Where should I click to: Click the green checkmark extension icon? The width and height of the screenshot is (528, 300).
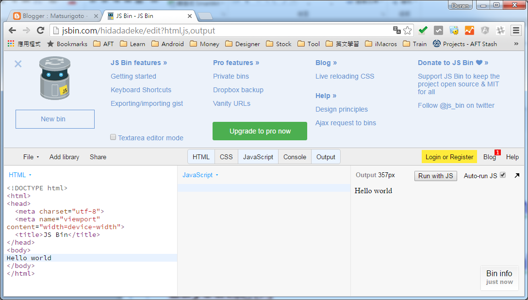[423, 30]
